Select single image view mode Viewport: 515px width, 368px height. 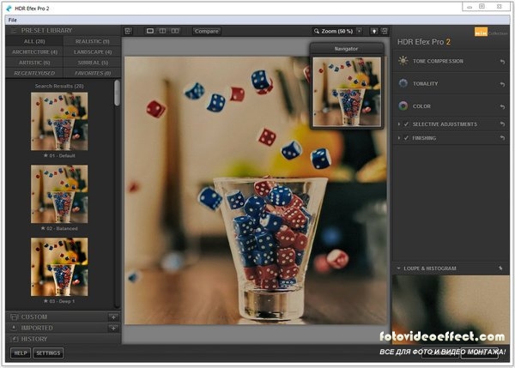150,31
